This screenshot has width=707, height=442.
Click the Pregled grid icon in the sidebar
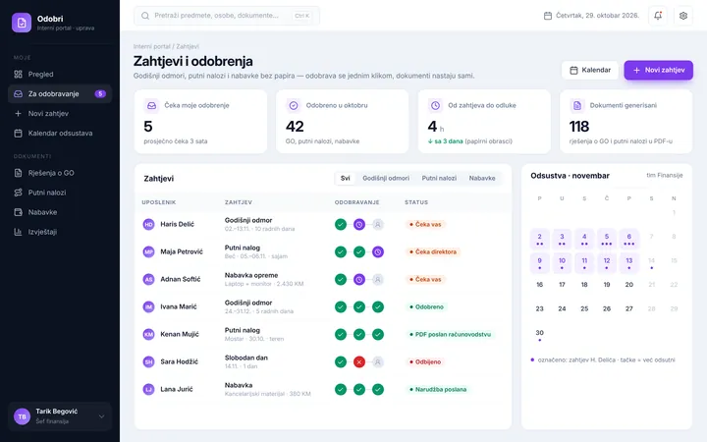pos(18,75)
